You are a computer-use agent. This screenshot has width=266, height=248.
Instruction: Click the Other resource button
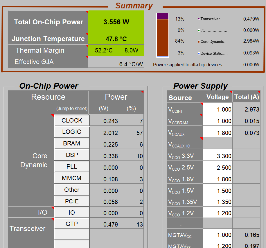tap(72, 190)
